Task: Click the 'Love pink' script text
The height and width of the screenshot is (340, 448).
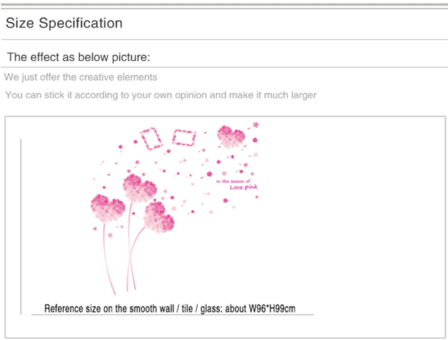Action: (244, 188)
